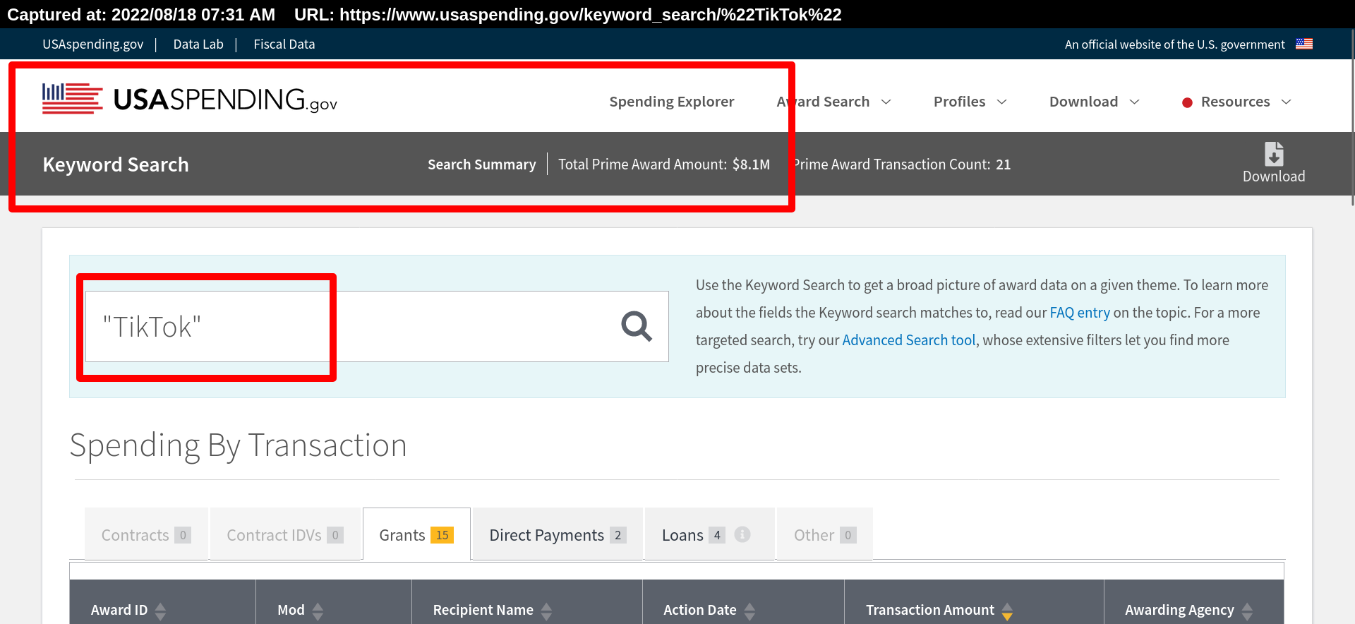Click the Keyword Search page title

116,164
